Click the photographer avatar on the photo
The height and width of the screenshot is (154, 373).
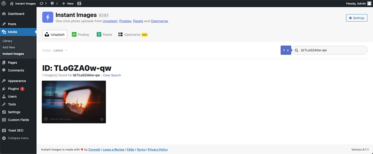pos(46,119)
